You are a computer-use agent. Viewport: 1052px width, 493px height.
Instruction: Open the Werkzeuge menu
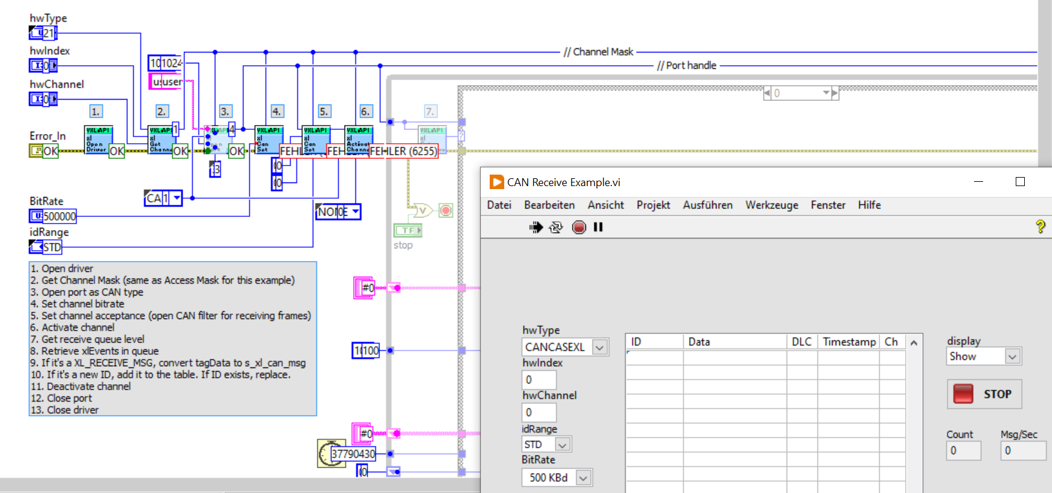(x=771, y=205)
